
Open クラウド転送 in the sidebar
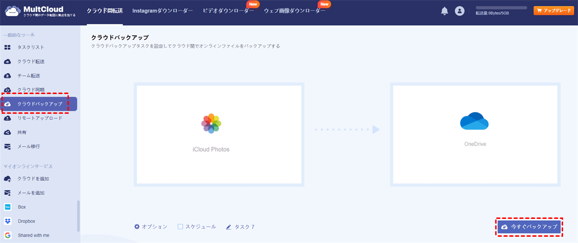(x=31, y=62)
